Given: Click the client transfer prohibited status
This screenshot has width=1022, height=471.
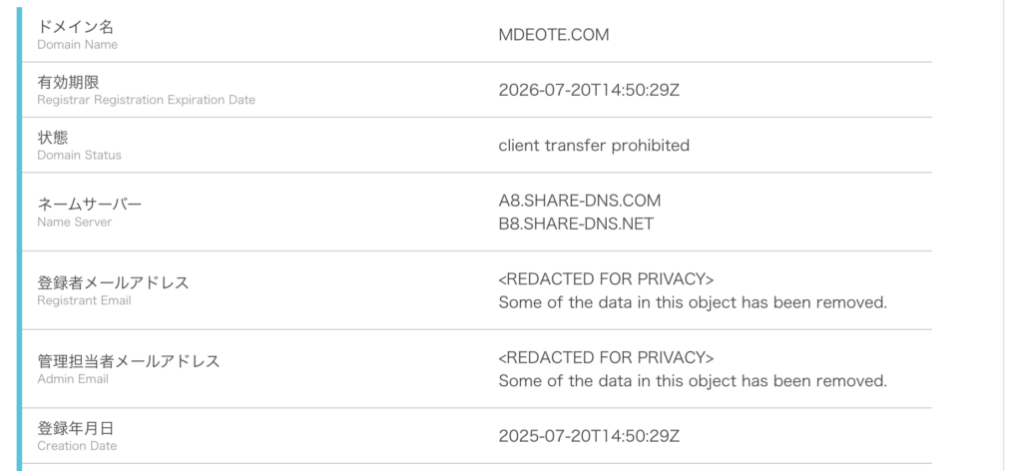Looking at the screenshot, I should pos(594,146).
